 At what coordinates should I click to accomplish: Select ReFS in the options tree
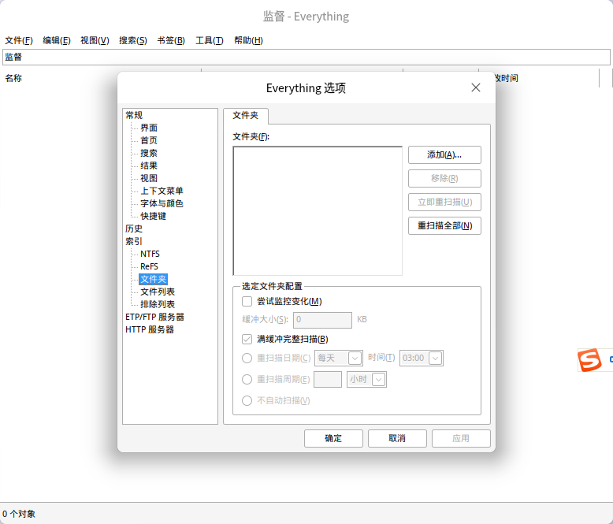click(150, 266)
